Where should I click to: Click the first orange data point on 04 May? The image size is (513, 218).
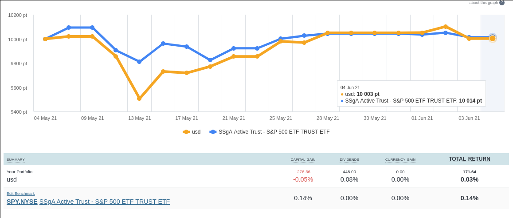(45, 39)
